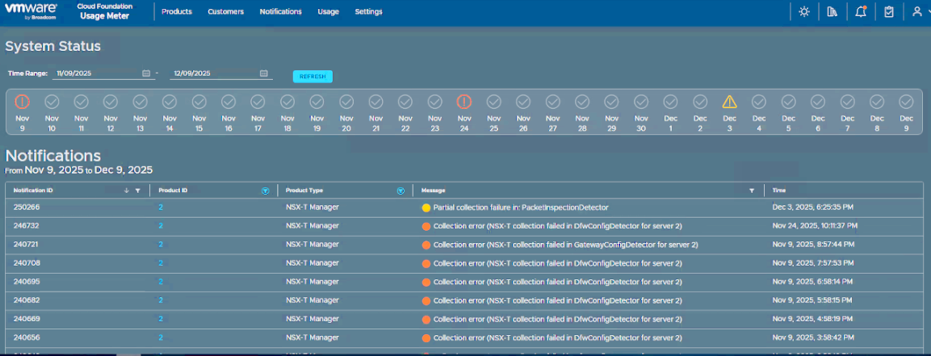This screenshot has width=931, height=356.
Task: Open calendar picker for start date
Action: (146, 73)
